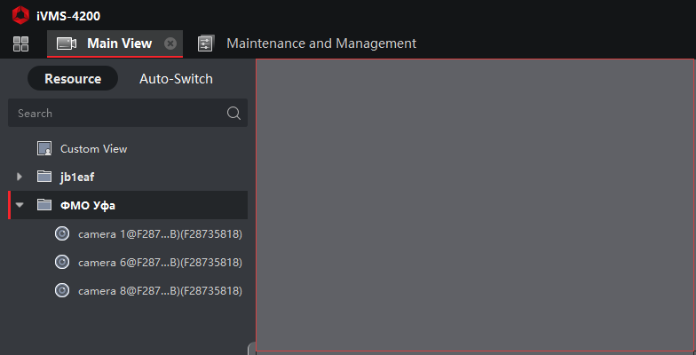Expand the jb1eaf group arrow

[x=20, y=177]
